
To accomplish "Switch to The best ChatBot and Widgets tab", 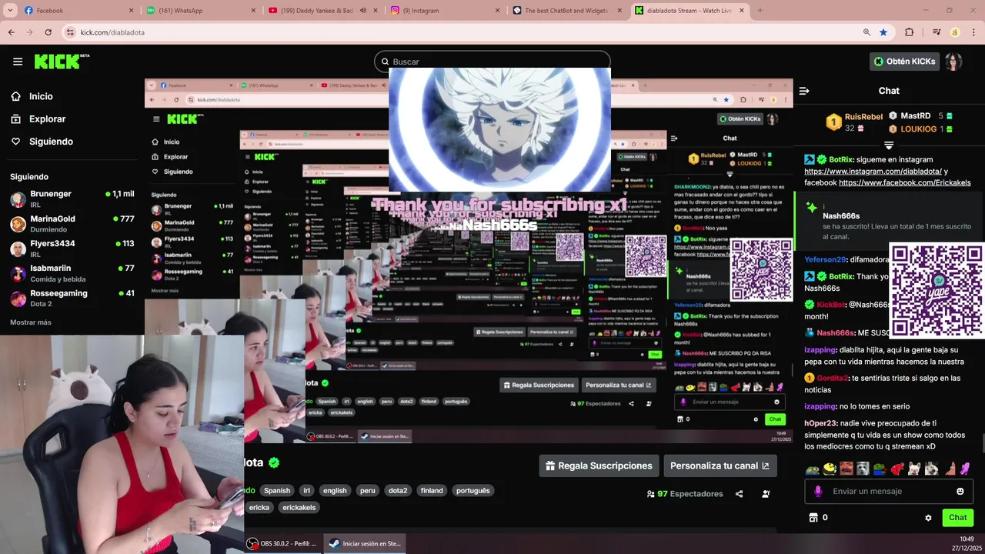I will pos(568,11).
